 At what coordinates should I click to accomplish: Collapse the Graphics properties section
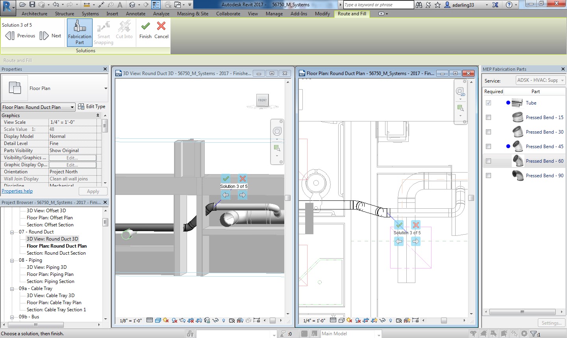[98, 116]
